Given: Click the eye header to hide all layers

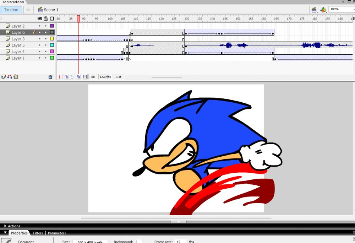Looking at the screenshot, I should [x=40, y=18].
